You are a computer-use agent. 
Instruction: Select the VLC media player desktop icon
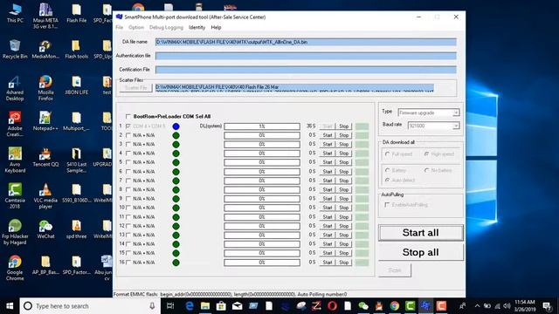tap(45, 195)
